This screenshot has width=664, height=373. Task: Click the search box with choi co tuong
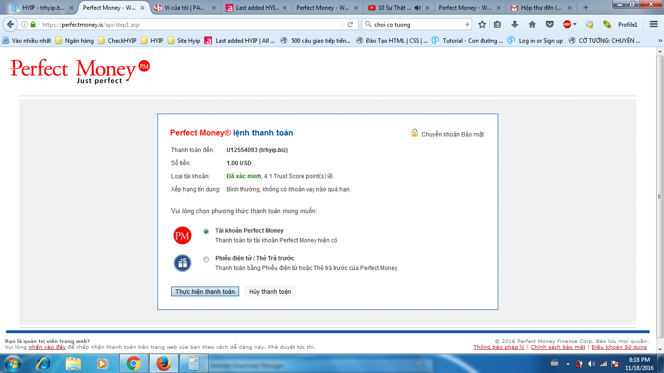click(417, 25)
